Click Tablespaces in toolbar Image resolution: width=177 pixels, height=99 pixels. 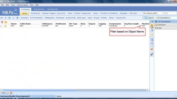click(50, 18)
